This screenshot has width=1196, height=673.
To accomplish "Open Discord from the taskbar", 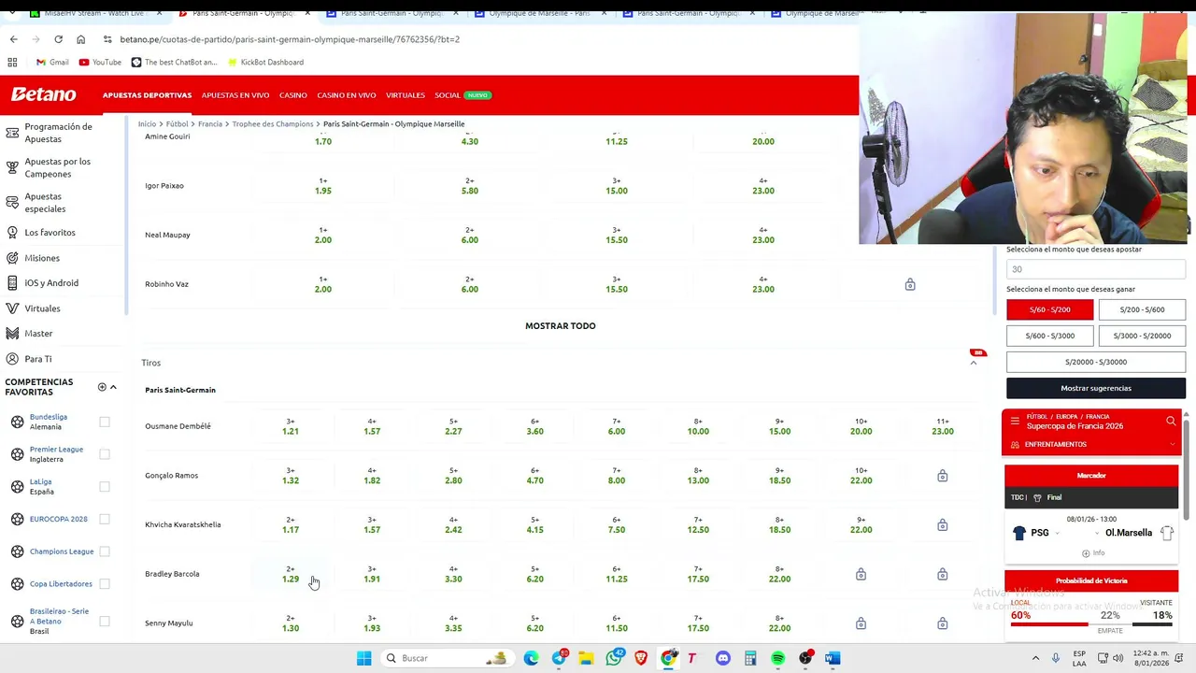I will (722, 658).
